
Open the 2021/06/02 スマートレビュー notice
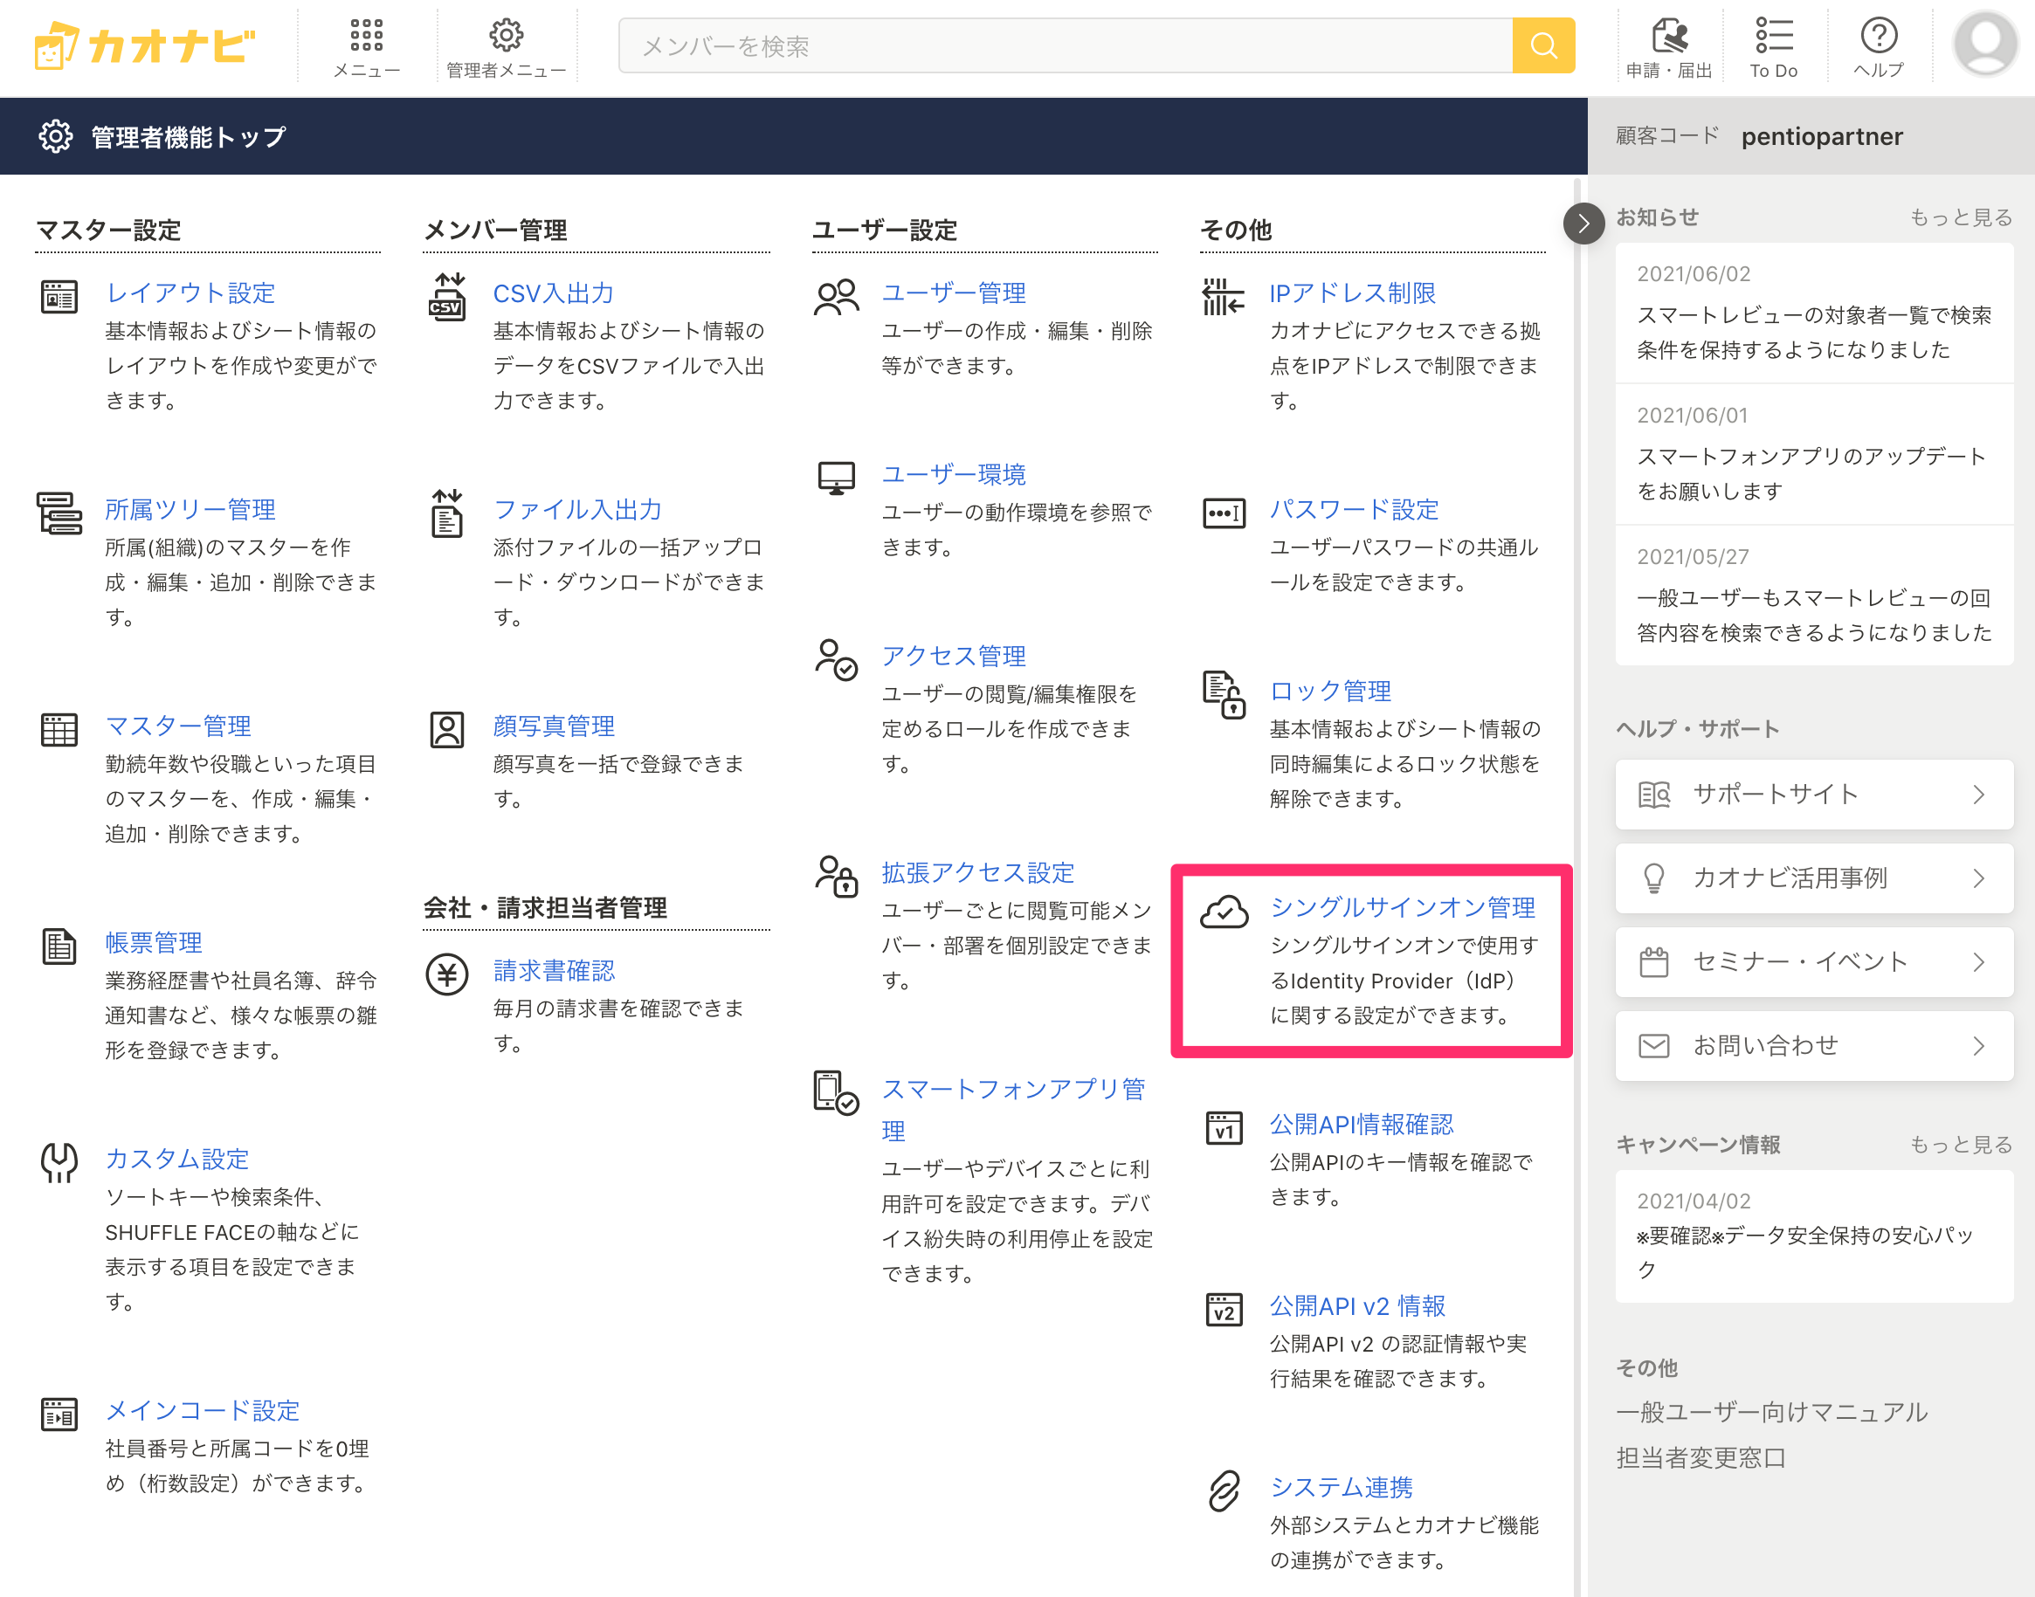1814,313
